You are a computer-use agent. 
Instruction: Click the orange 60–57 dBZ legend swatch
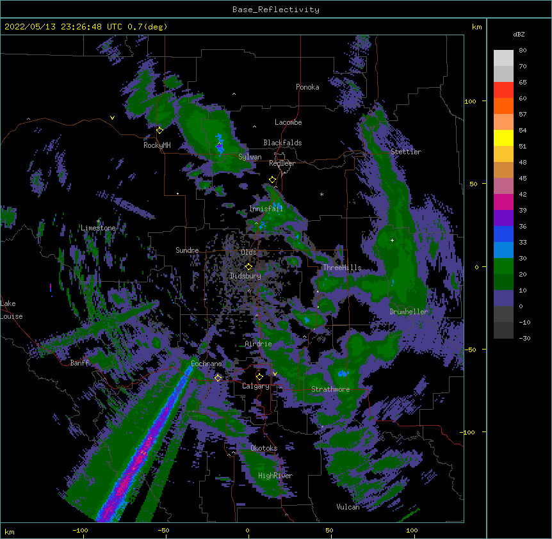point(503,106)
